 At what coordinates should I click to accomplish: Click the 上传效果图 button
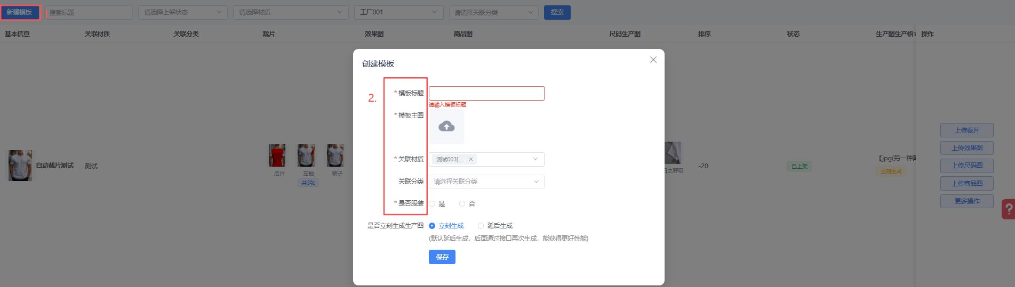[967, 148]
